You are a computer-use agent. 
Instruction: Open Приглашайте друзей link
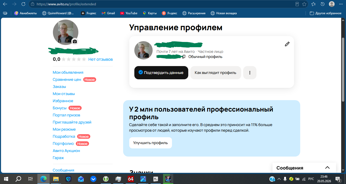tap(72, 122)
